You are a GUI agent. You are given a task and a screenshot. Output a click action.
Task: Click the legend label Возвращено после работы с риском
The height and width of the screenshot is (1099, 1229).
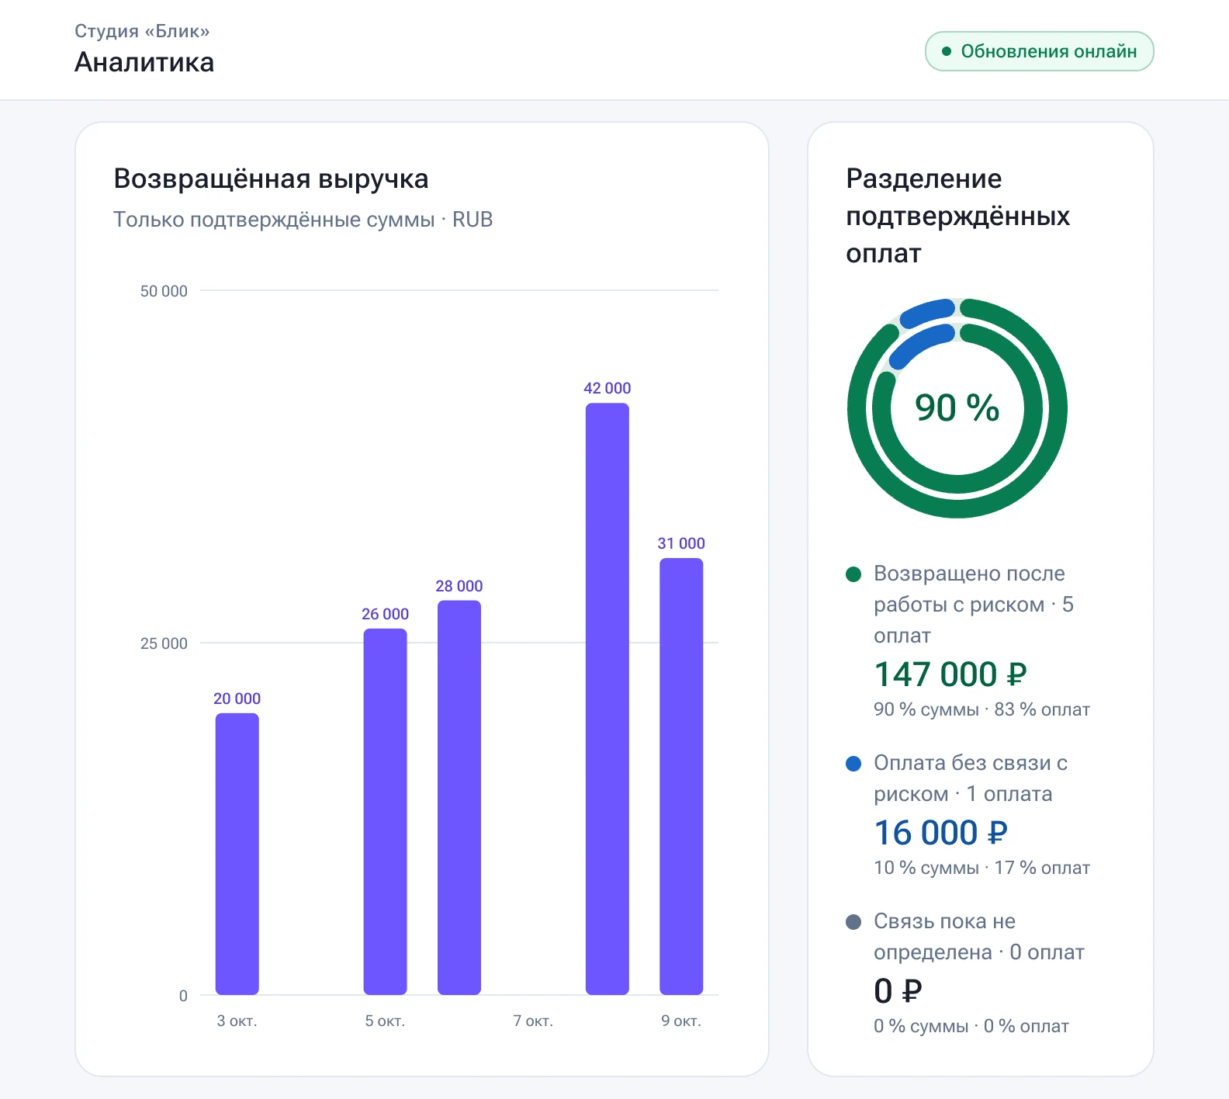(974, 605)
